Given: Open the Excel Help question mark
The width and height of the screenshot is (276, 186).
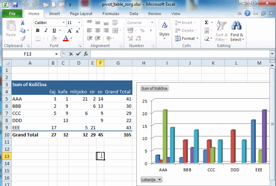Looking at the screenshot, I should (247, 14).
